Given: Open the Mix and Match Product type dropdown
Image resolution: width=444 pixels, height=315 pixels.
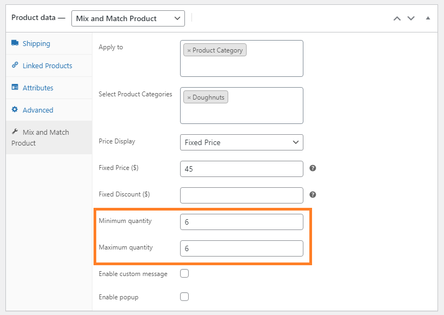Looking at the screenshot, I should pos(128,18).
